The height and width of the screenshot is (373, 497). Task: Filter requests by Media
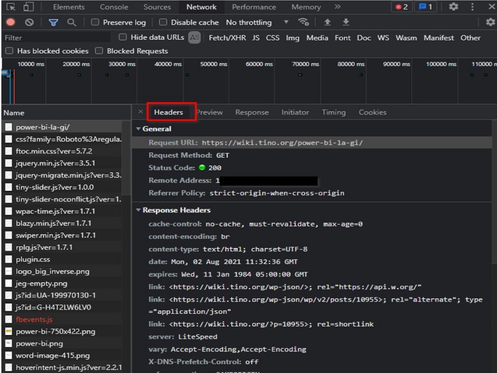point(317,38)
